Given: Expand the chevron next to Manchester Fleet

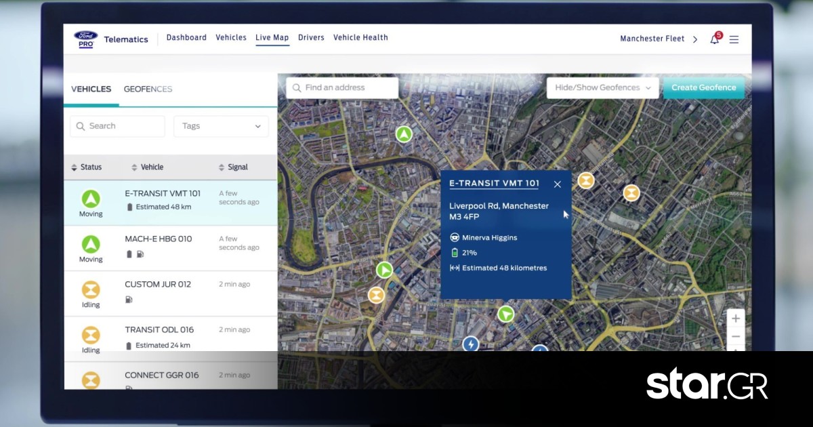Looking at the screenshot, I should (x=695, y=39).
